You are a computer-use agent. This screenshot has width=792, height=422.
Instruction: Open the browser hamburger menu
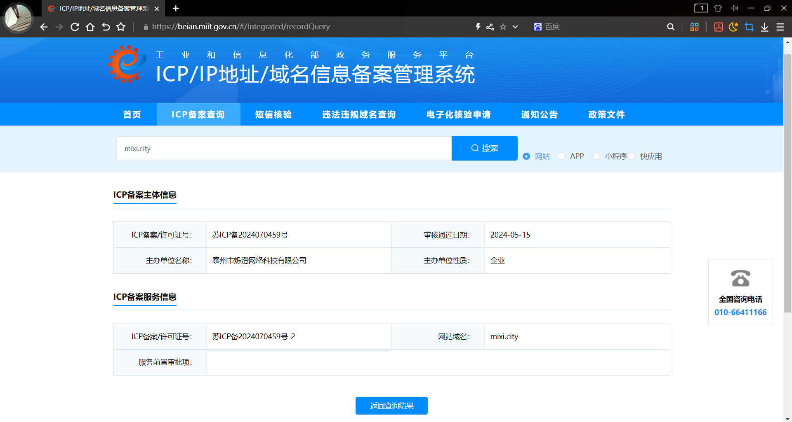pyautogui.click(x=780, y=27)
